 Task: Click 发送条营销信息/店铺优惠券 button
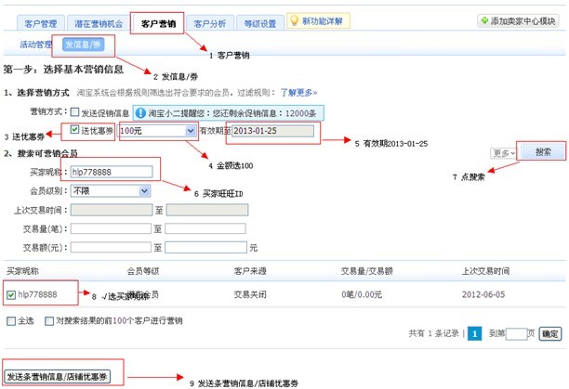click(x=57, y=377)
